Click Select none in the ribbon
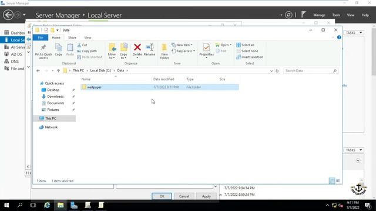Viewport: 376px width, 211px height. (247, 51)
